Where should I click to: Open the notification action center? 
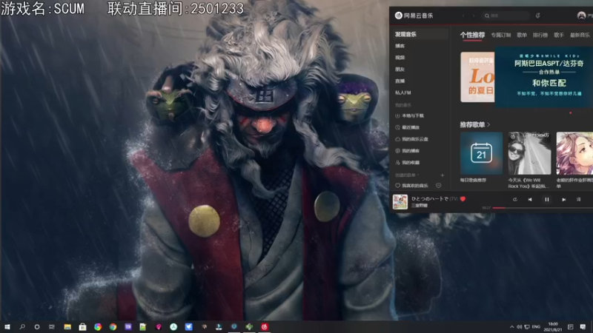pos(583,326)
